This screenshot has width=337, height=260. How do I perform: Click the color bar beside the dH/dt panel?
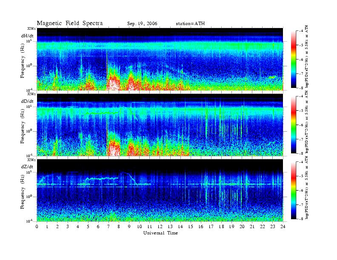click(x=293, y=59)
